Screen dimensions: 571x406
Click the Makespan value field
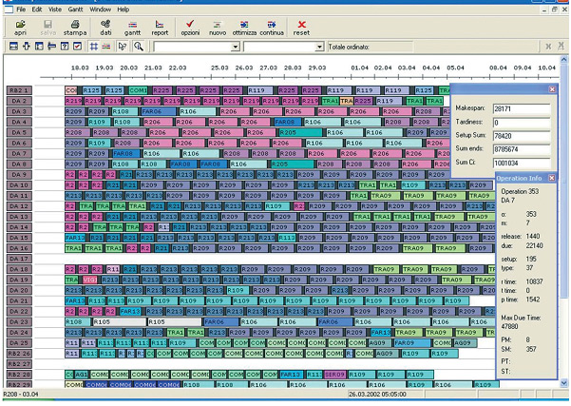point(521,109)
